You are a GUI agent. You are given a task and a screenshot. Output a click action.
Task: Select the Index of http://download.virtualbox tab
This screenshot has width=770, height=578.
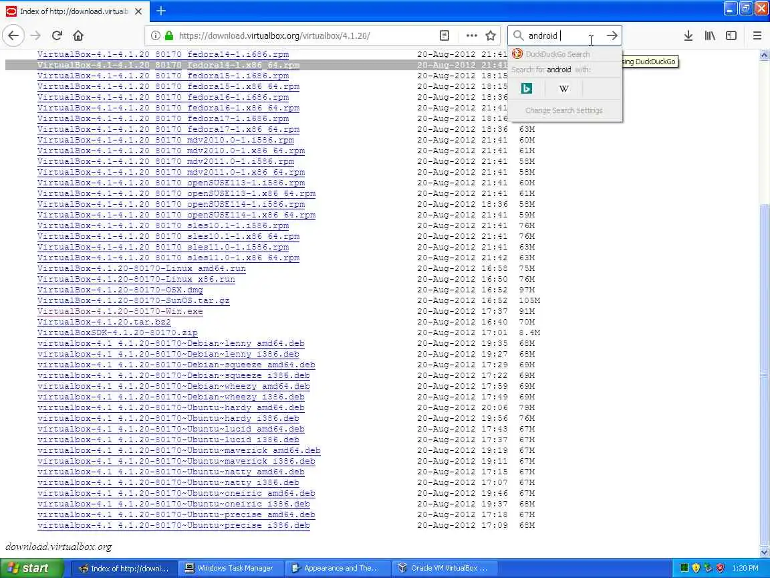click(75, 11)
